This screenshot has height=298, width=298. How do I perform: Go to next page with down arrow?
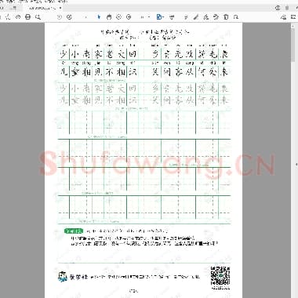69,17
